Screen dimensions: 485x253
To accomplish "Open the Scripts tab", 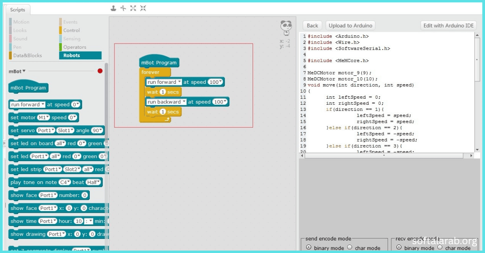I will click(18, 10).
